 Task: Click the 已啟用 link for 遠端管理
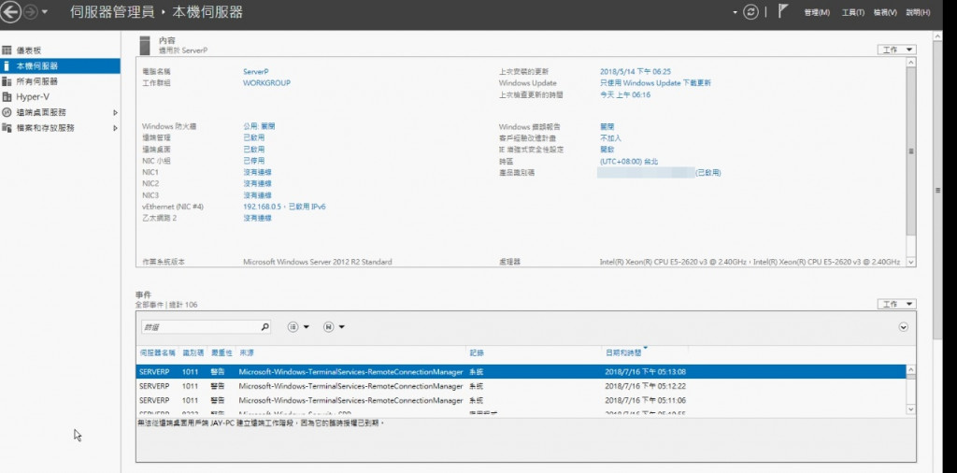254,138
